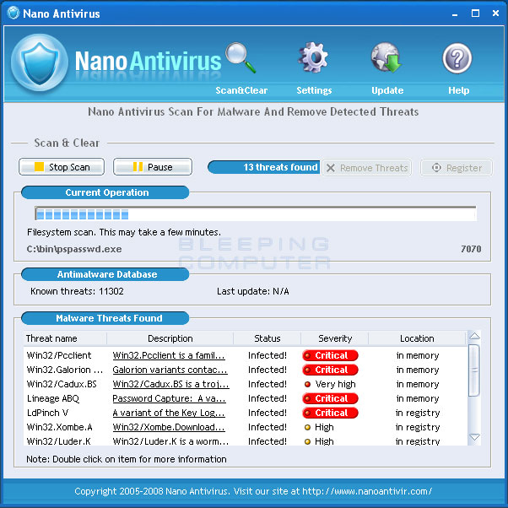Screen dimensions: 508x508
Task: Open the 'Win32.Pcclient is a famil...' description link
Action: 169,355
